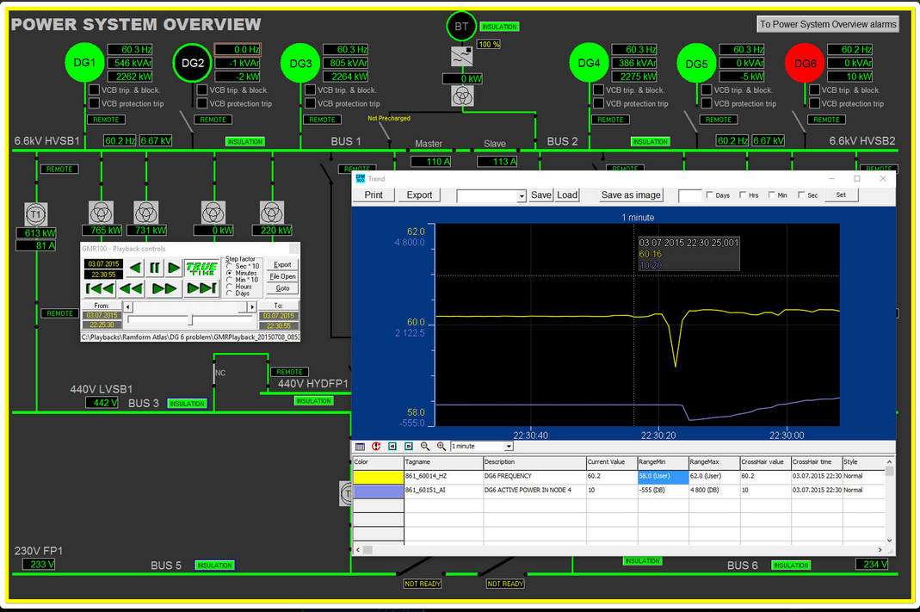Pause playback in GMR100 controls
The image size is (920, 612).
(155, 268)
